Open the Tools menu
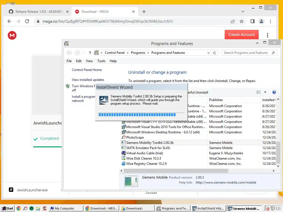Image resolution: width=283 pixels, height=212 pixels. pos(101,61)
